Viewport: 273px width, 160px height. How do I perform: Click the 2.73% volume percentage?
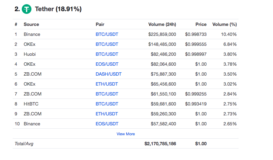(x=230, y=114)
